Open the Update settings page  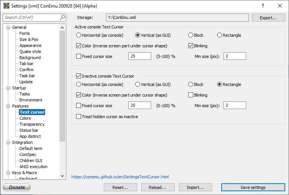[26, 82]
